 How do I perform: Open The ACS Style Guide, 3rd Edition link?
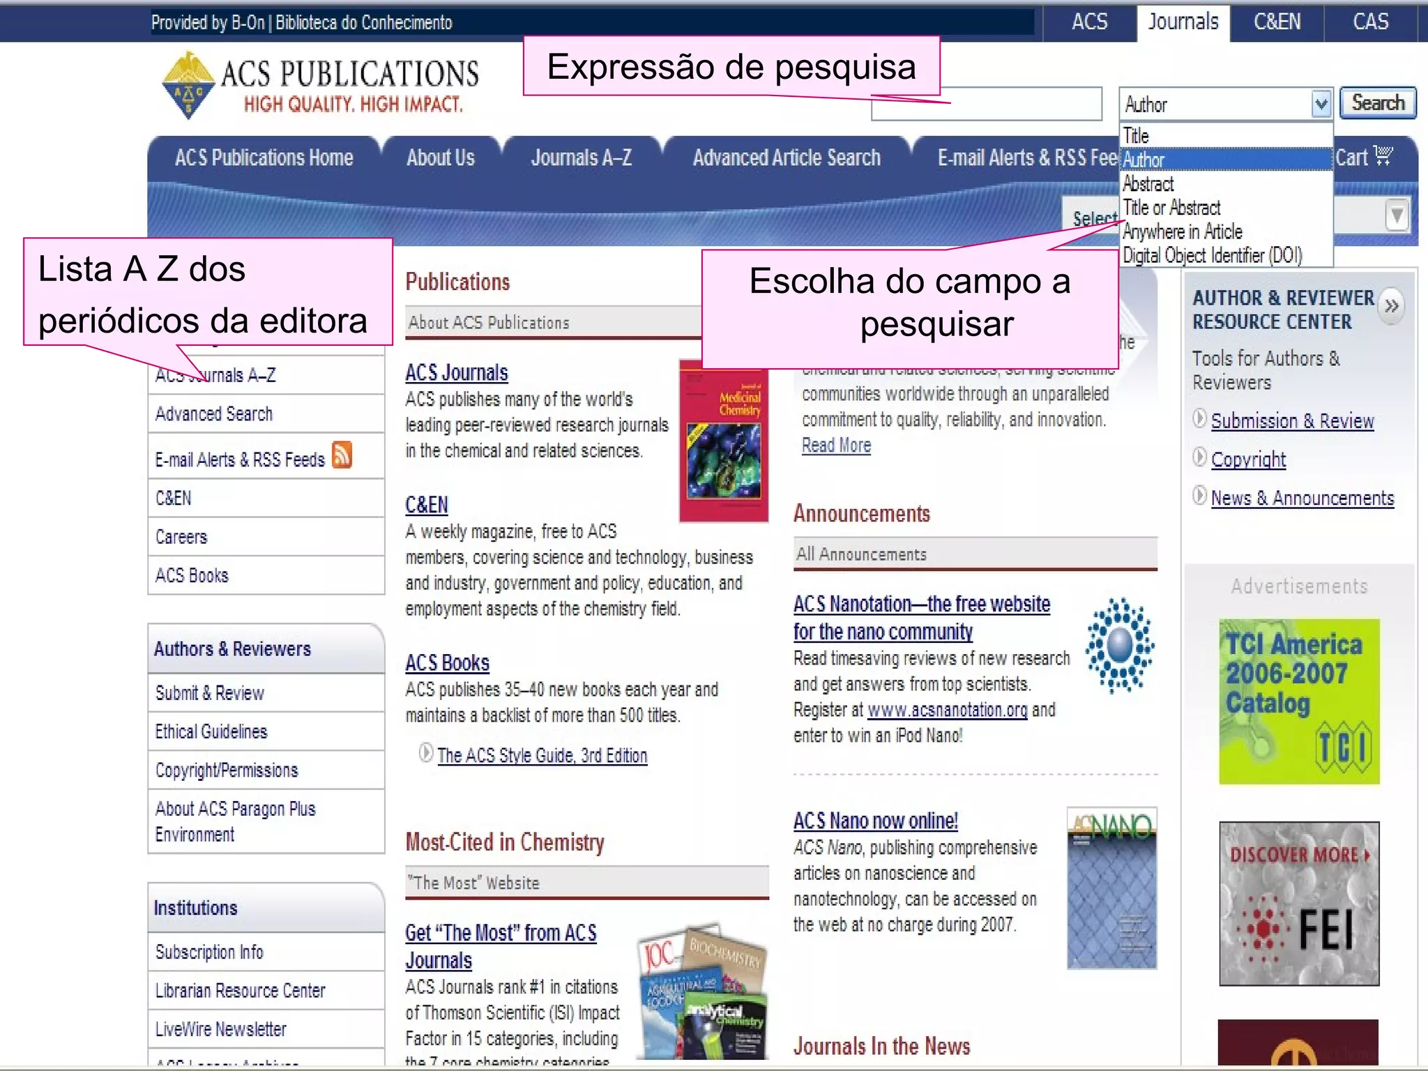(542, 756)
